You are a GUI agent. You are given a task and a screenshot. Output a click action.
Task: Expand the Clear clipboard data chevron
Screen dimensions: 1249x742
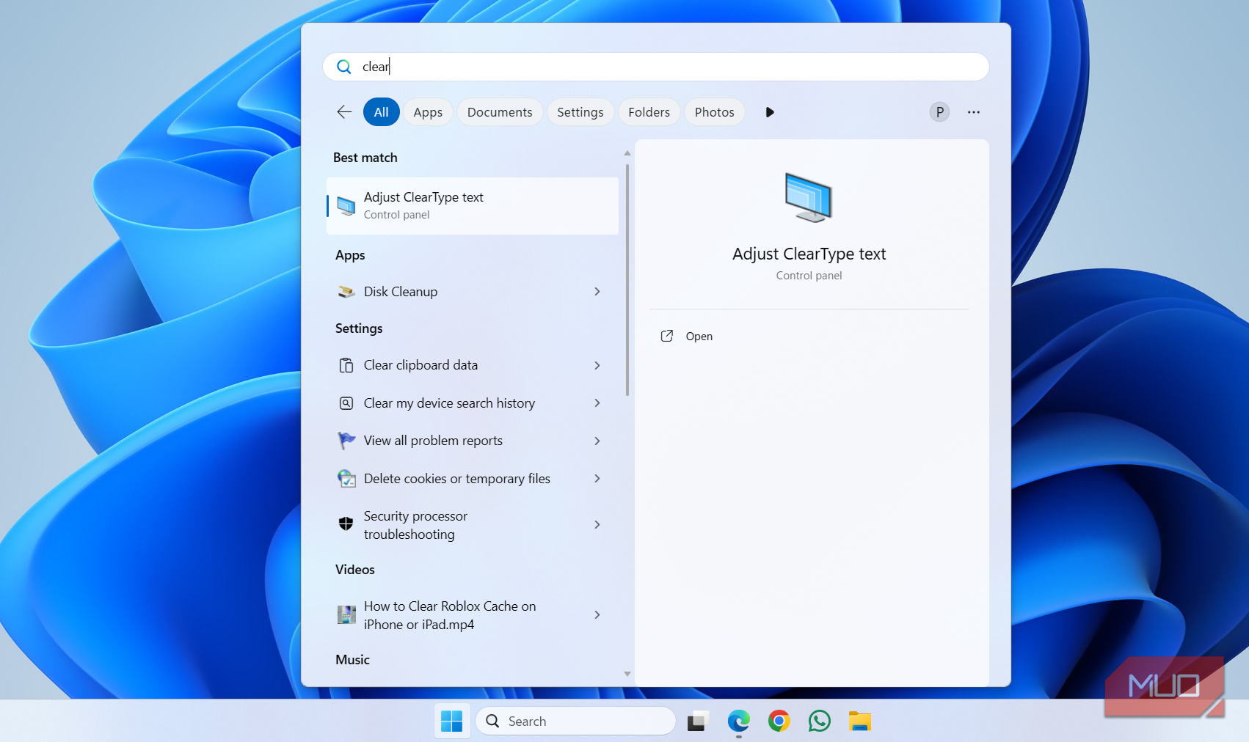597,365
